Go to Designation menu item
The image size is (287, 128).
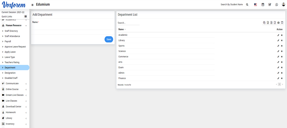tap(10, 73)
